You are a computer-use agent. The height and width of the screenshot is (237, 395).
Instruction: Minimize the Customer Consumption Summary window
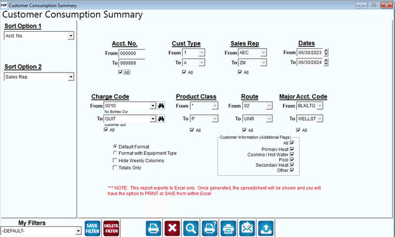361,5
